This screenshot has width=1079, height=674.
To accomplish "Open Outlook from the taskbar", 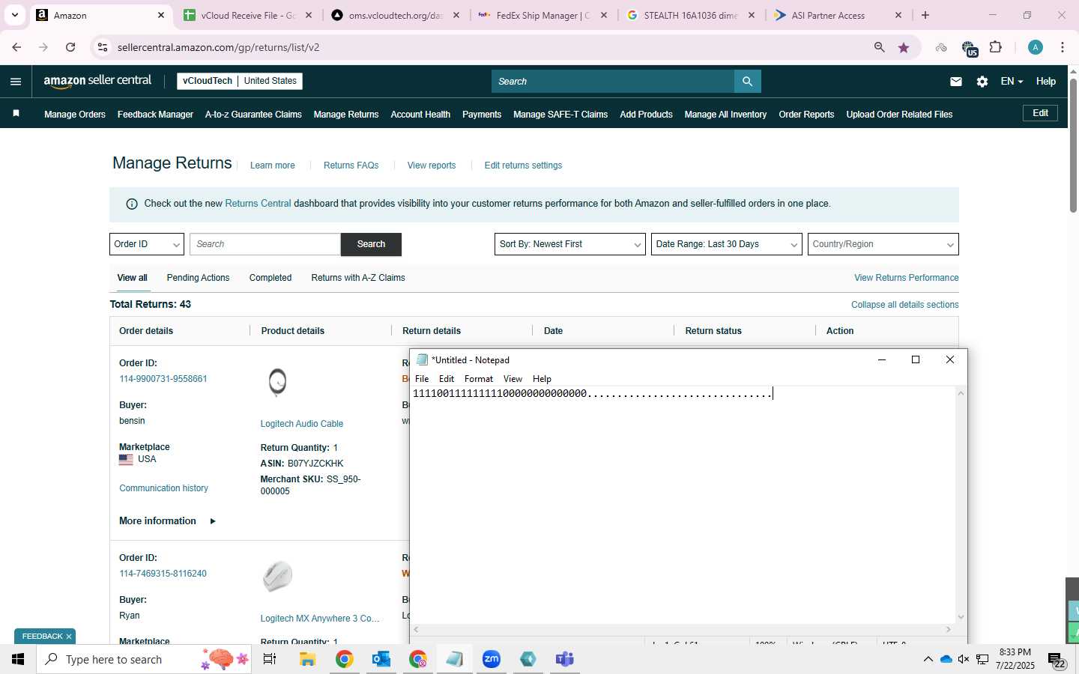I will tap(381, 659).
